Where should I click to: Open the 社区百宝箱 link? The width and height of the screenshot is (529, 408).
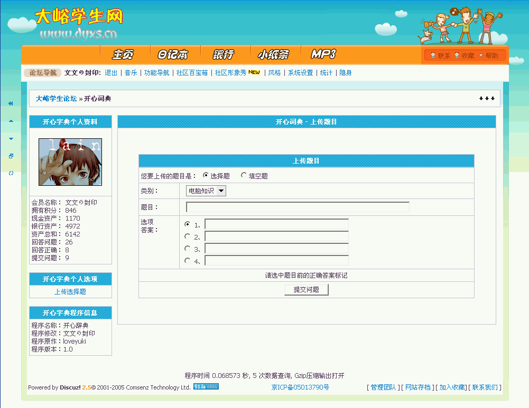pyautogui.click(x=192, y=73)
